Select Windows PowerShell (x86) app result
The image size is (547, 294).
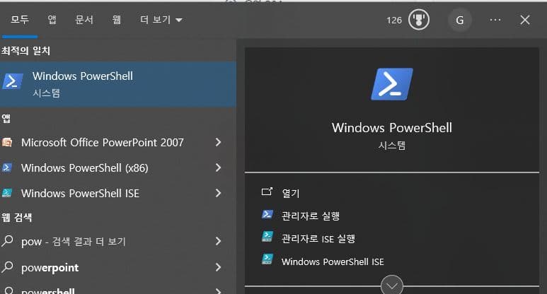pos(84,168)
